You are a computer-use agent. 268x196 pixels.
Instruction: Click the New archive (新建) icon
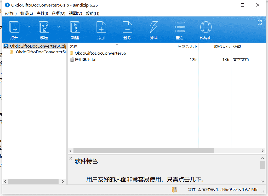point(75,27)
